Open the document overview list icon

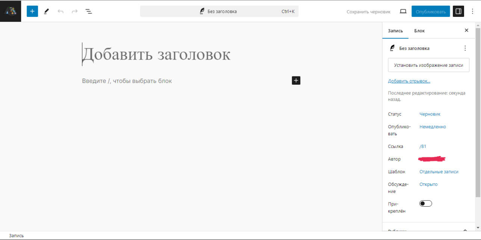point(89,12)
